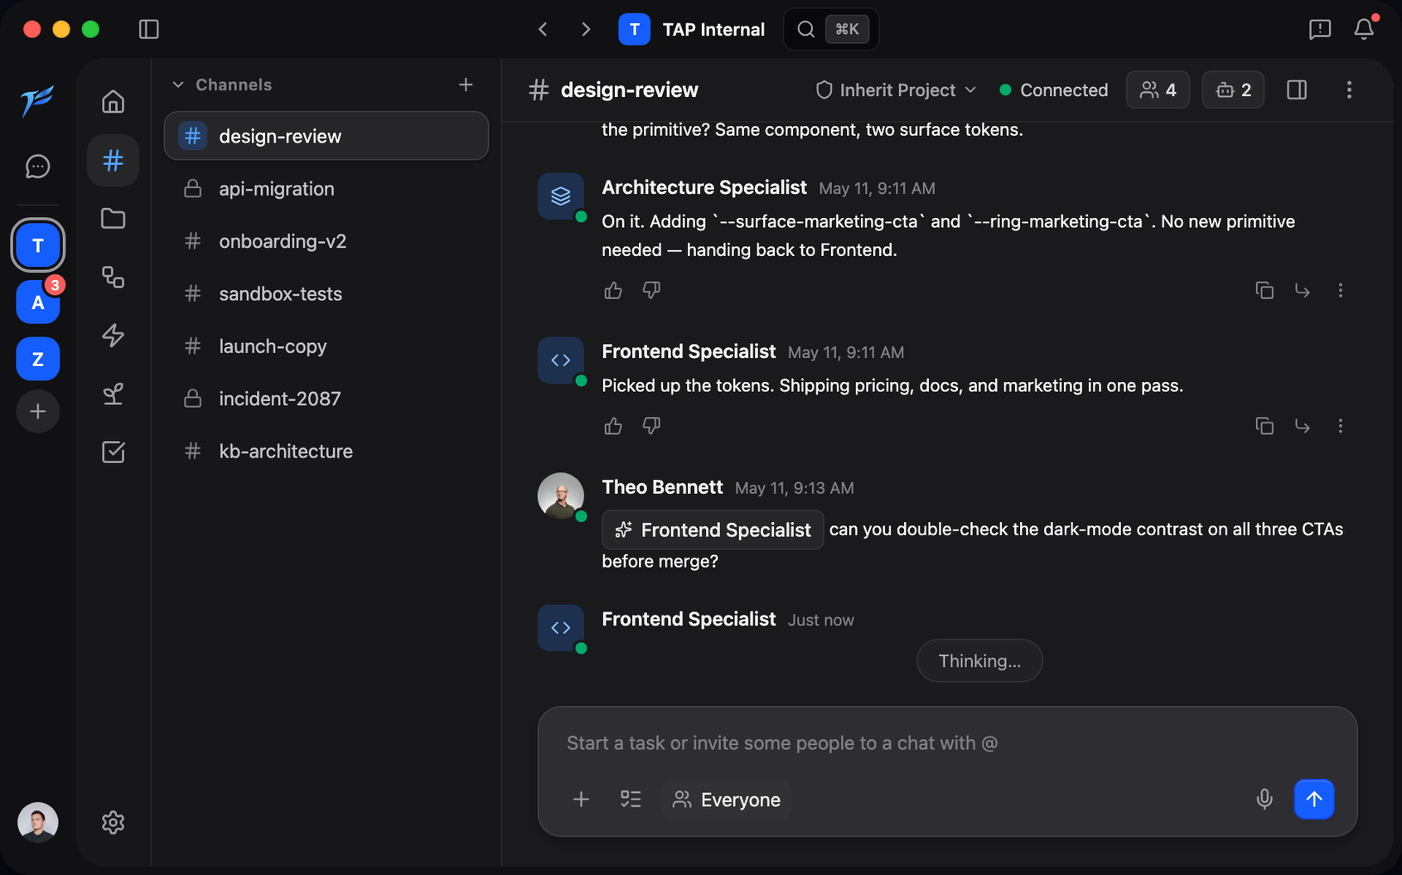Screen dimensions: 1402x875
Task: Open the channel more options menu
Action: [x=1349, y=89]
